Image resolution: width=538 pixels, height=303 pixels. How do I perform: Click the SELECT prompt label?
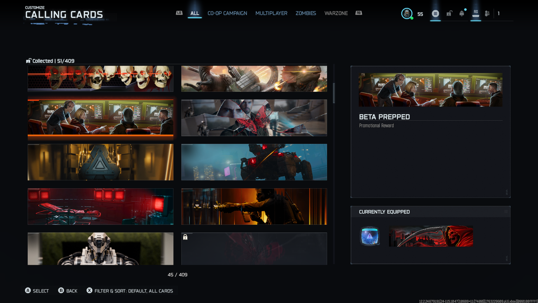click(41, 291)
